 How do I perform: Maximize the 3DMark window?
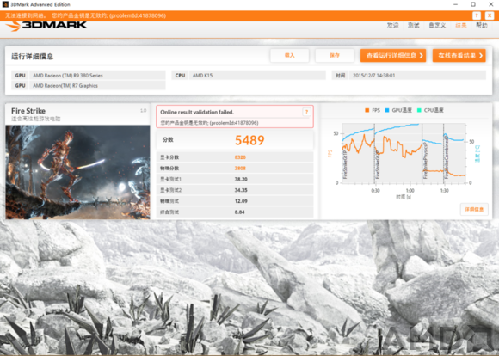[473, 4]
